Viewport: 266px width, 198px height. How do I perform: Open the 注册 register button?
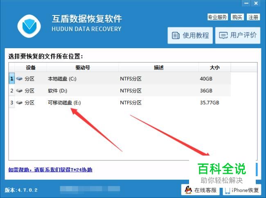click(253, 17)
